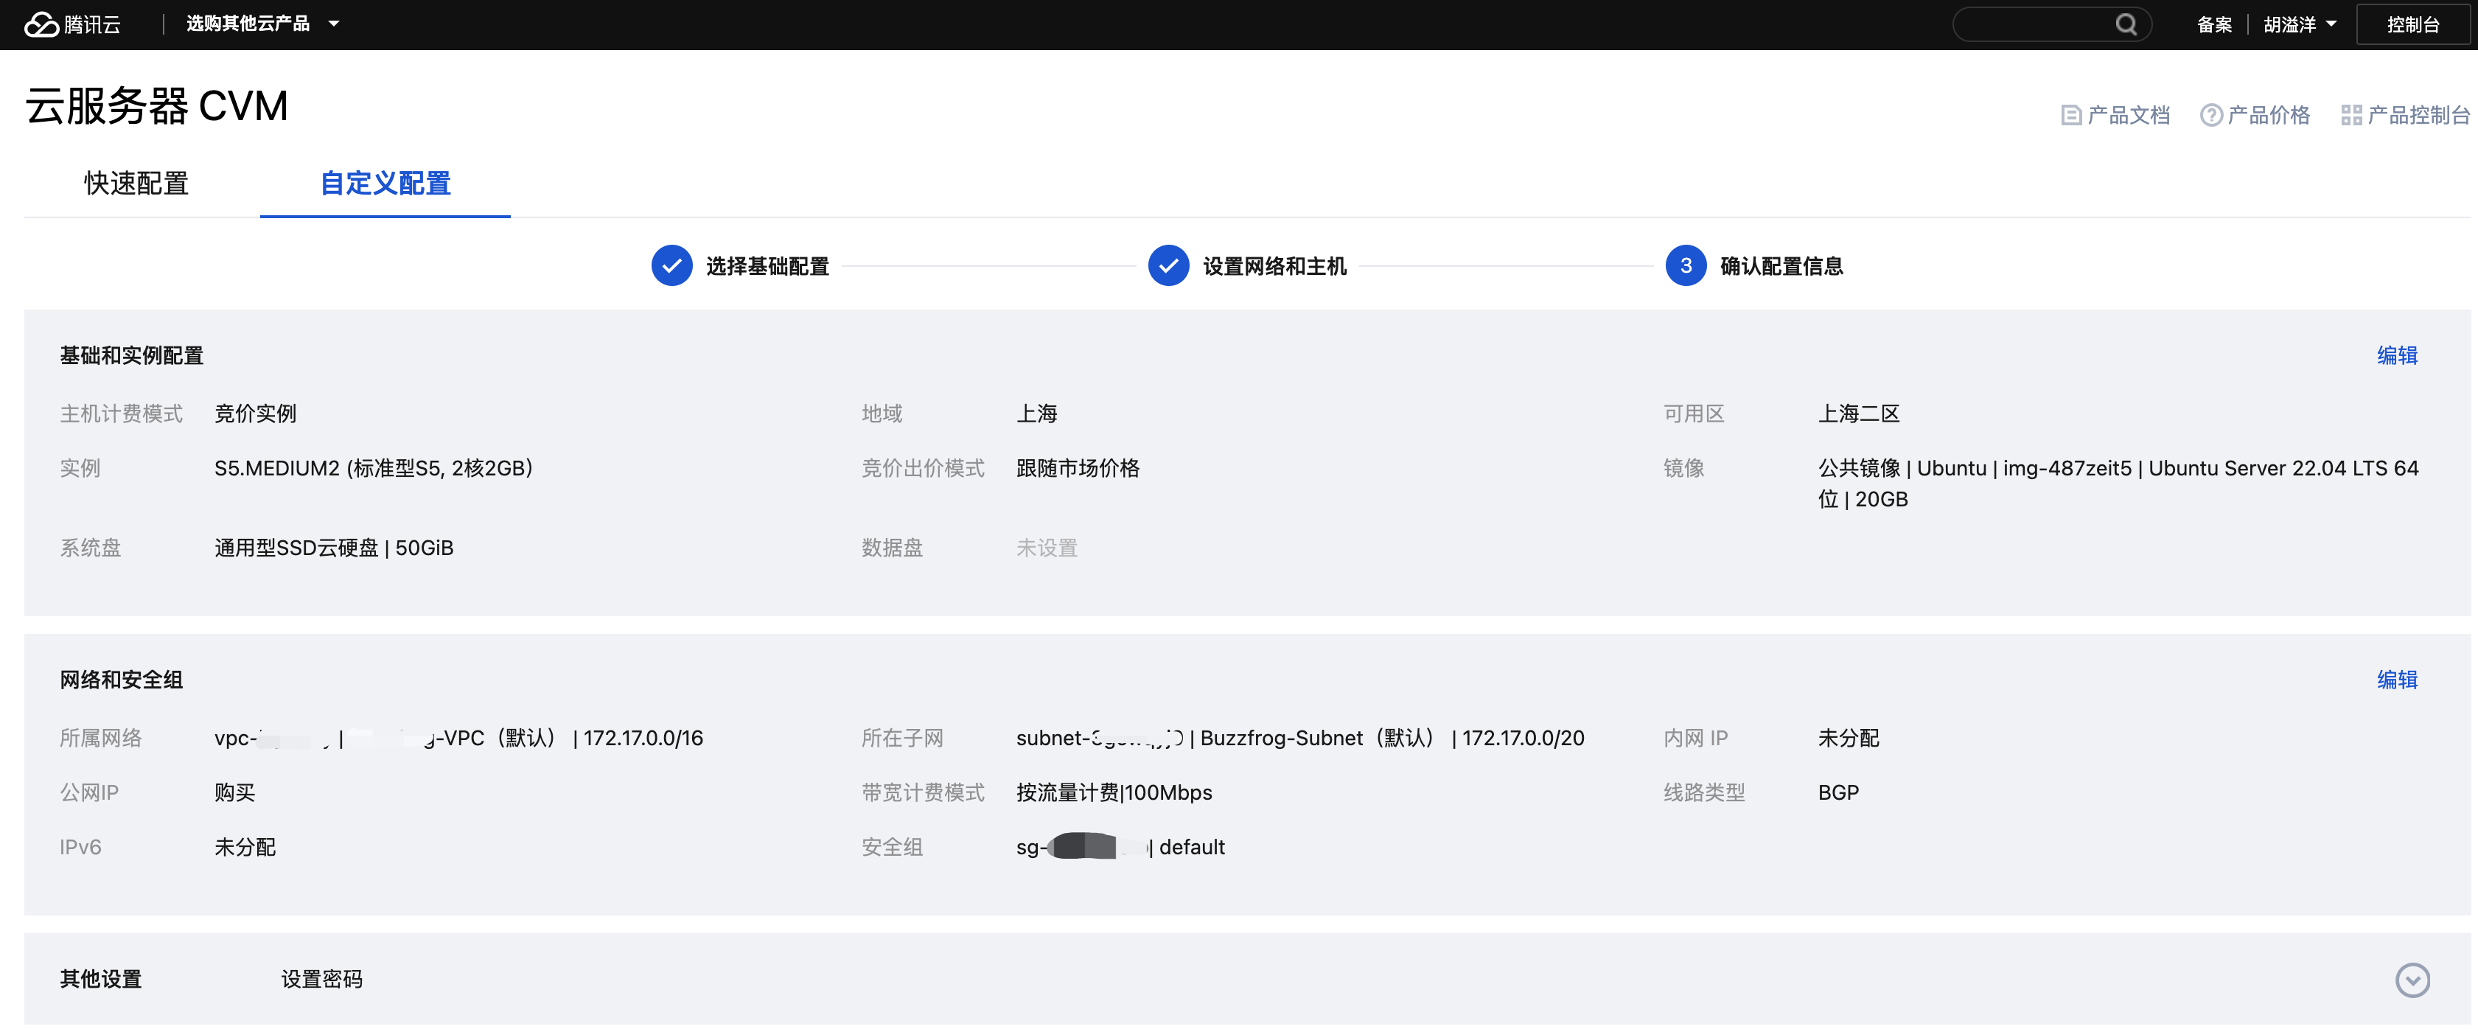Click the Ubuntu Server 22.04 image value
Viewport: 2478px width, 1029px height.
(2118, 484)
